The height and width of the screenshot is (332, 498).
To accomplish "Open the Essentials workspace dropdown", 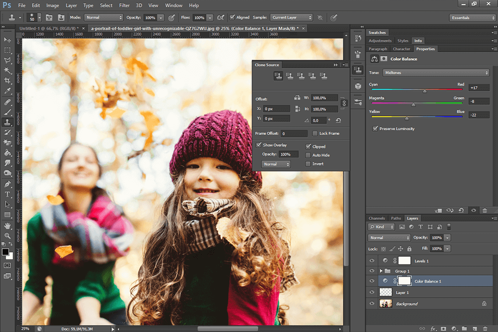I will click(472, 18).
